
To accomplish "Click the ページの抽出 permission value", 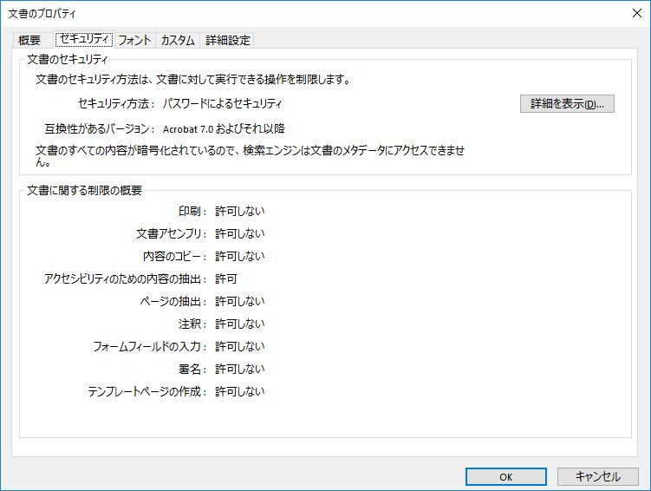I will tap(240, 301).
